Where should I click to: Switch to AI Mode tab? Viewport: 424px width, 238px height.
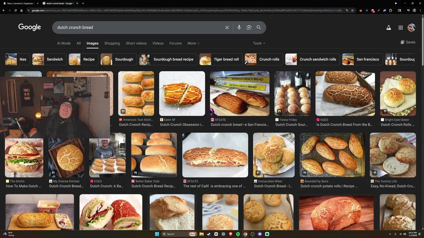pos(64,43)
